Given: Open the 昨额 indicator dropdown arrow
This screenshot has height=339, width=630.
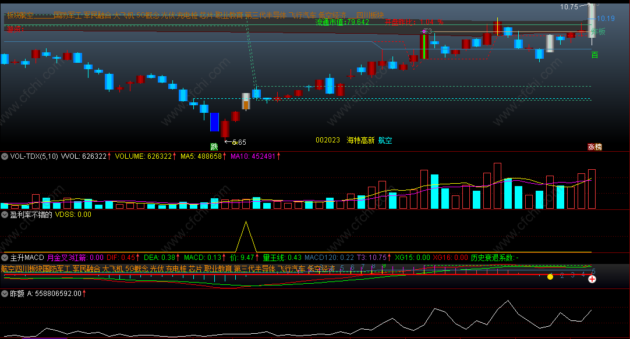Looking at the screenshot, I should pos(5,294).
